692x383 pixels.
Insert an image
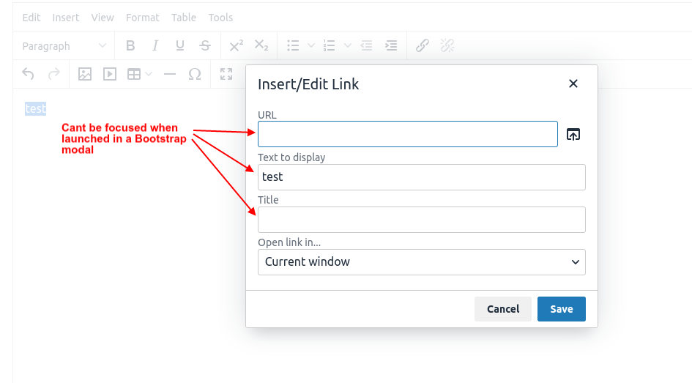[x=85, y=74]
